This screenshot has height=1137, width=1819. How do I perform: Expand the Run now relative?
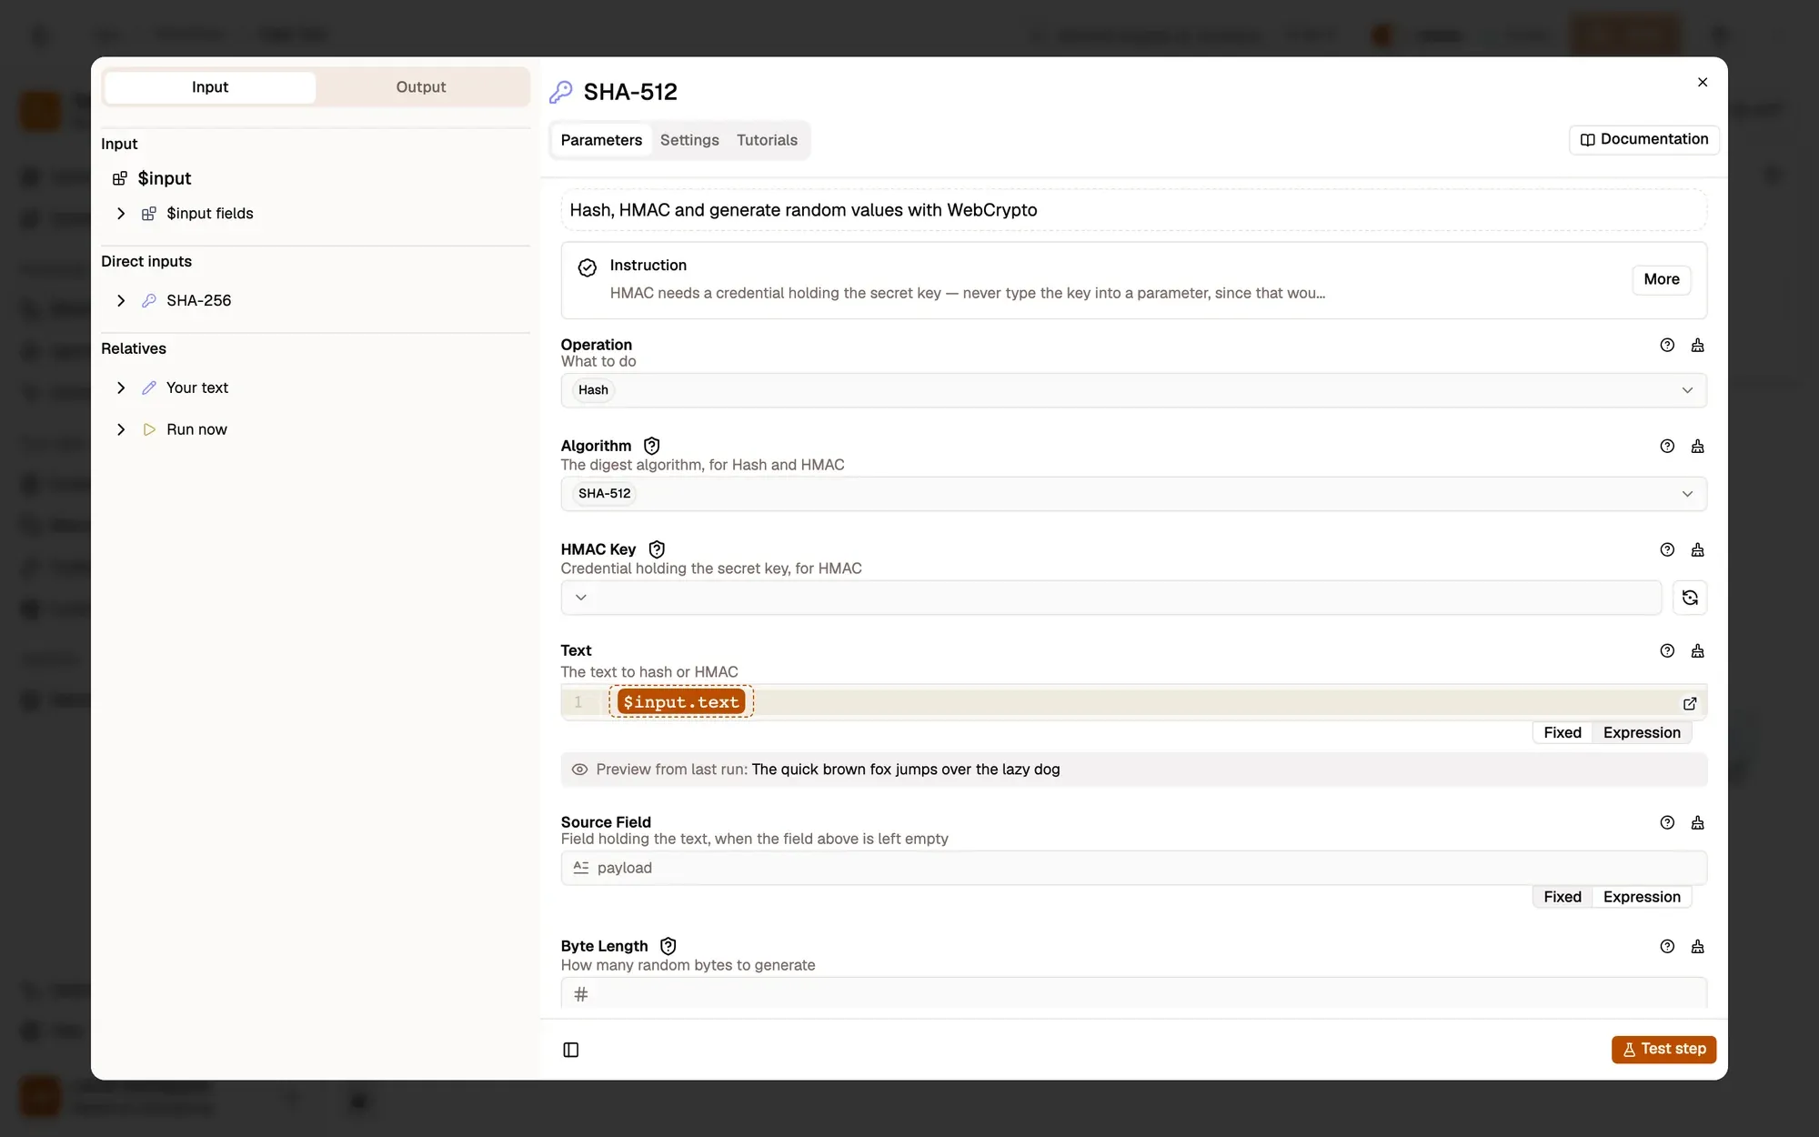[x=121, y=429]
